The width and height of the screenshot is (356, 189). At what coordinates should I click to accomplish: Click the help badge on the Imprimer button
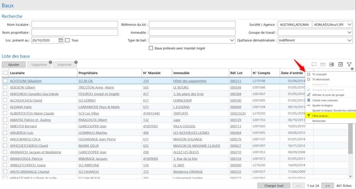76,62
